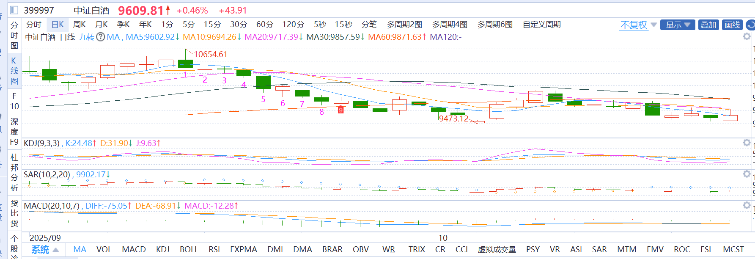Viewport: 755px width, 259px height.
Task: Select the TRIX indicator
Action: tap(417, 250)
